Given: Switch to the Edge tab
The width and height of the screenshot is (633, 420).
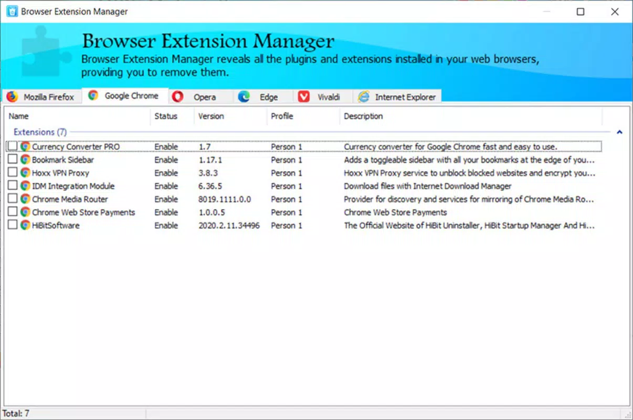Looking at the screenshot, I should (263, 97).
